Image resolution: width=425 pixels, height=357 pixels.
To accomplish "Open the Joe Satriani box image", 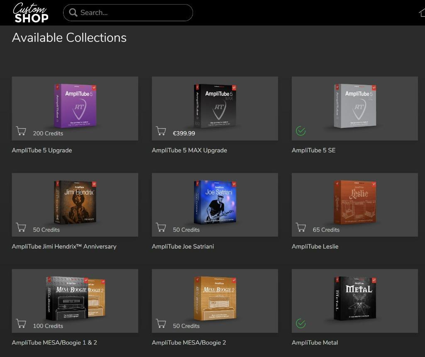I will [x=215, y=202].
